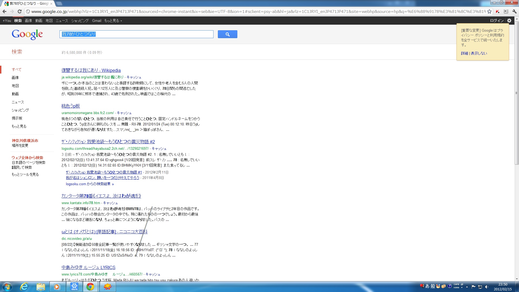Click +You in the top bar

tap(7, 21)
